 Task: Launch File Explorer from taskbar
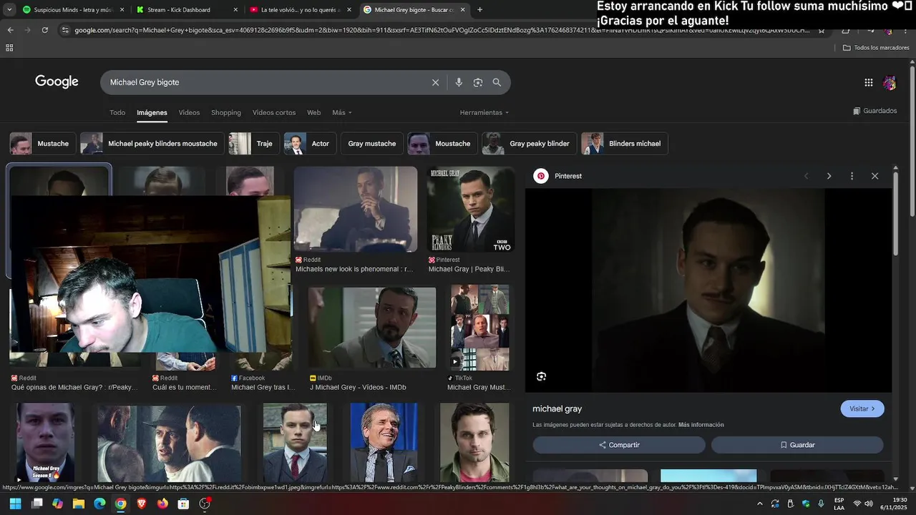[79, 504]
